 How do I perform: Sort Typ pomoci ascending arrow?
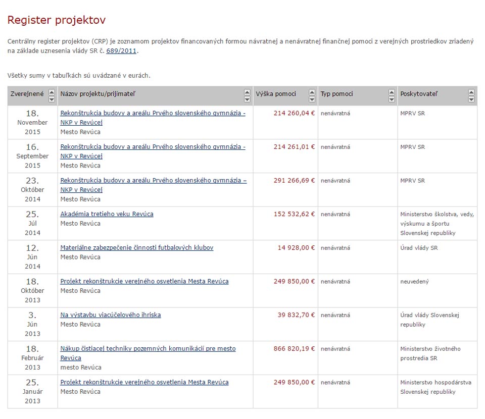click(392, 92)
